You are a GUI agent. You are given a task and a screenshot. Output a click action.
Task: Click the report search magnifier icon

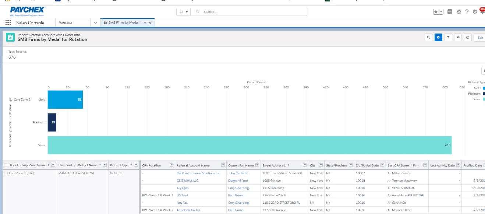point(428,37)
